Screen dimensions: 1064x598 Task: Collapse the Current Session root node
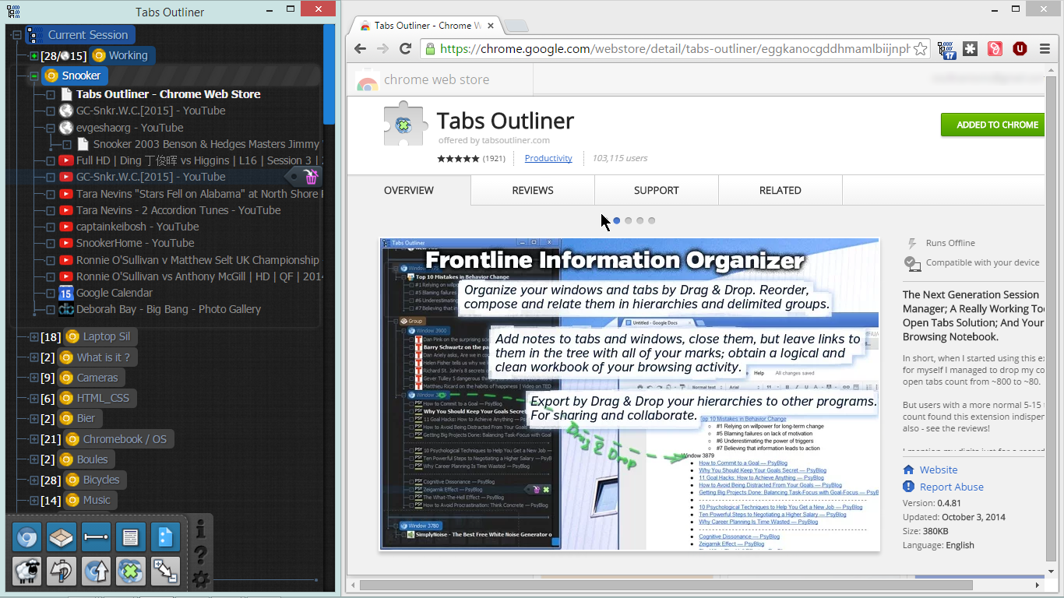tap(16, 35)
